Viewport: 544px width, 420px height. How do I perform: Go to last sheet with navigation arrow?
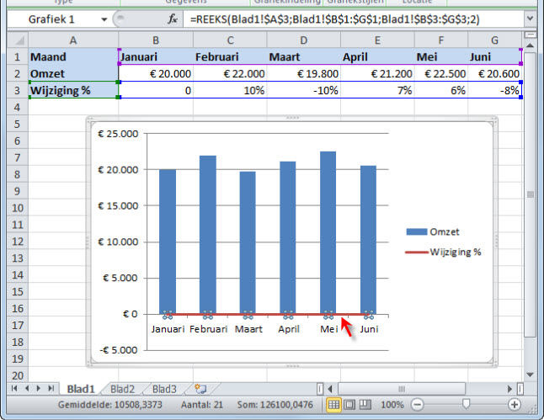(51, 389)
